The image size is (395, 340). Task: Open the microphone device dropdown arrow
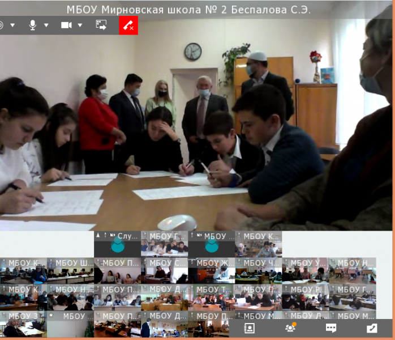pos(46,25)
